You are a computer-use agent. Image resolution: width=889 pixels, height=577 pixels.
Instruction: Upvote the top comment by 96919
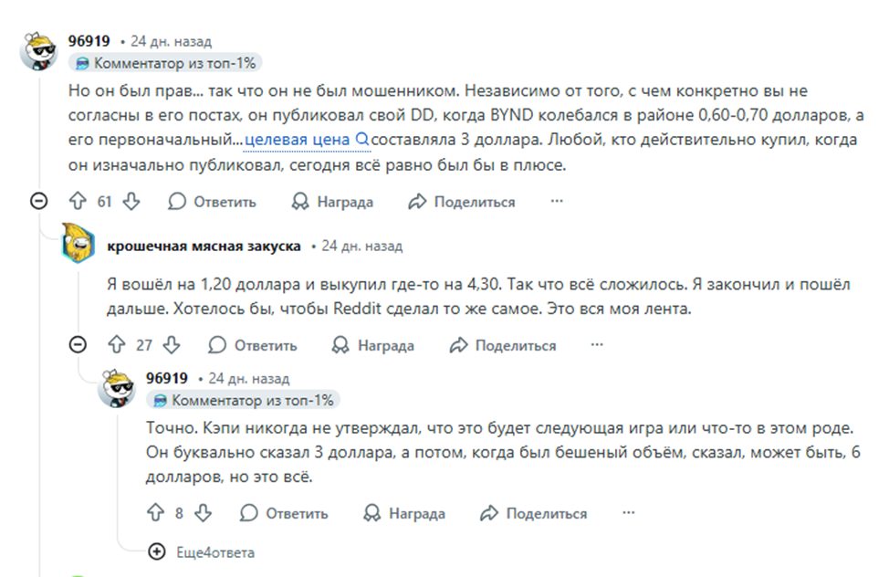78,202
